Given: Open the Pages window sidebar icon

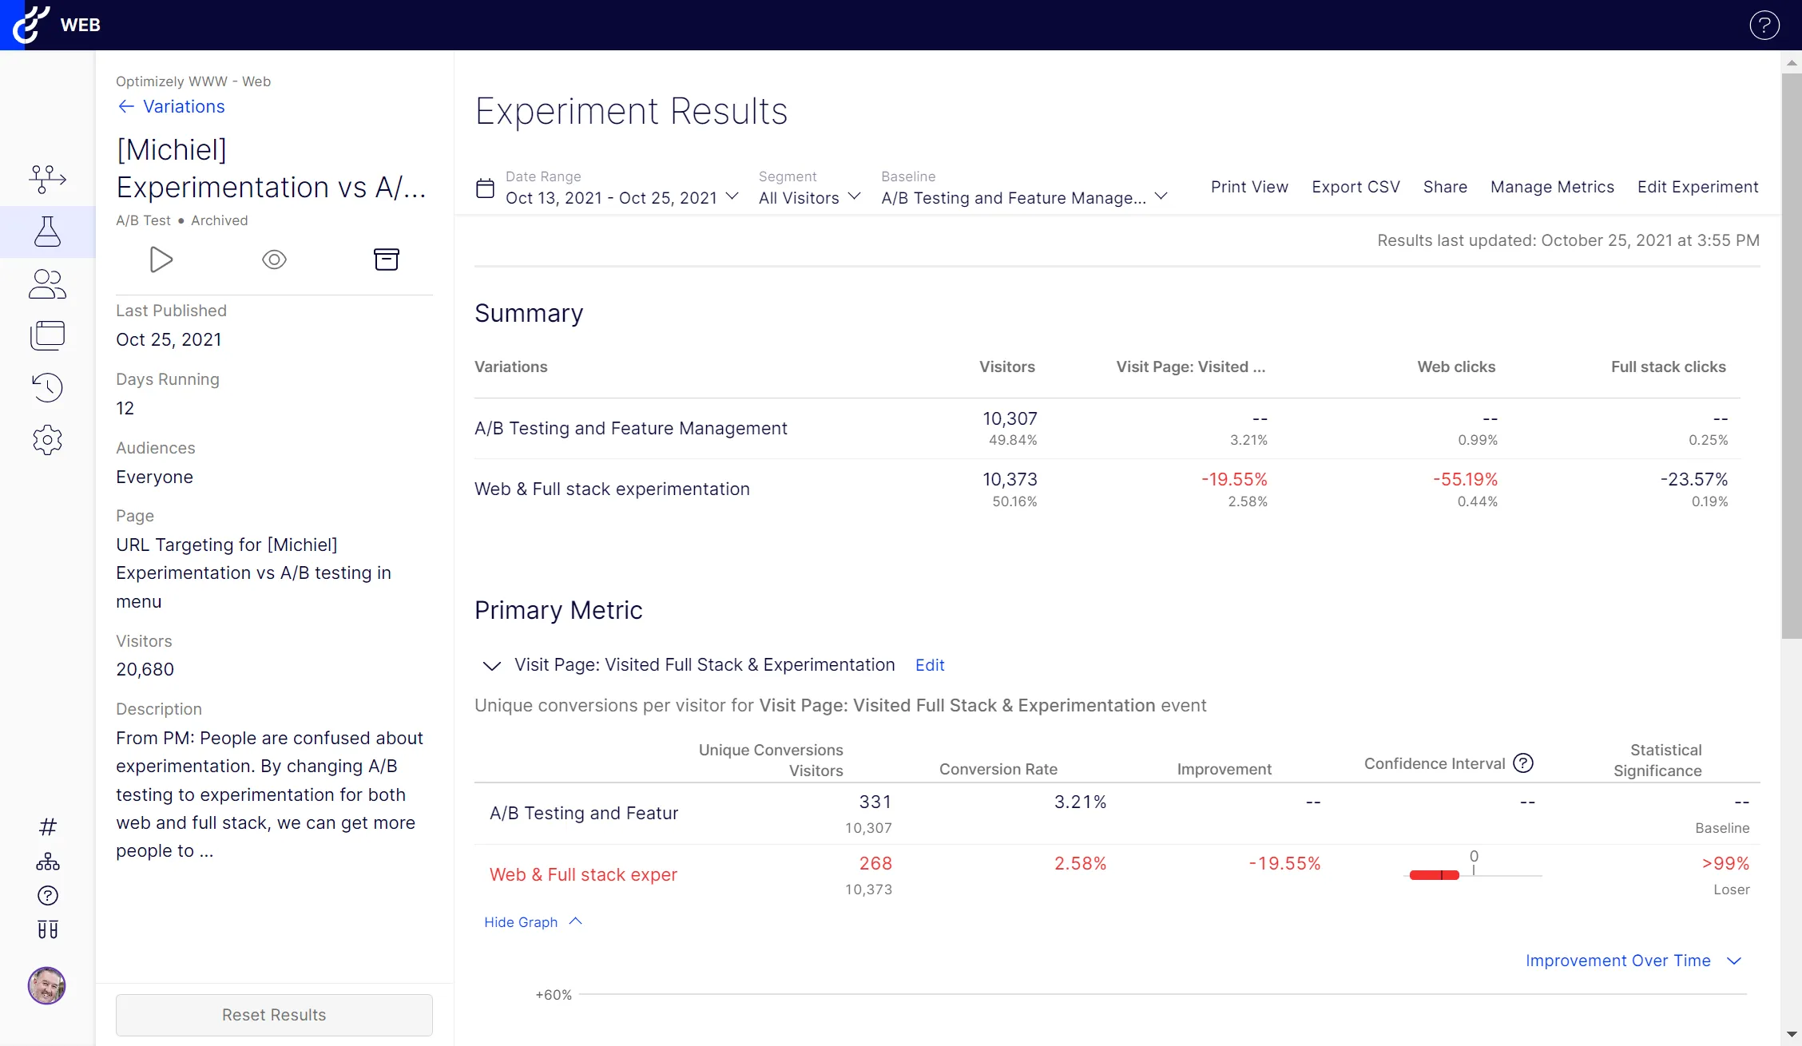Looking at the screenshot, I should click(x=48, y=335).
